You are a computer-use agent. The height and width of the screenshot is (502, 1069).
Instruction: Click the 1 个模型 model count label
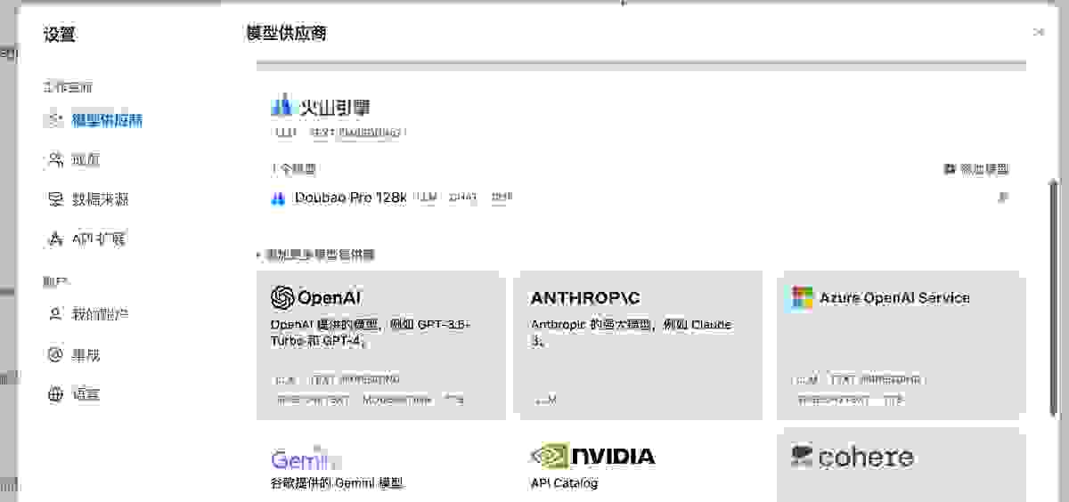[294, 169]
